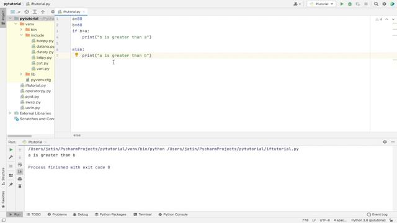The image size is (397, 223).
Task: Open the JetBrains toolbox icon at top right
Action: pos(392,4)
